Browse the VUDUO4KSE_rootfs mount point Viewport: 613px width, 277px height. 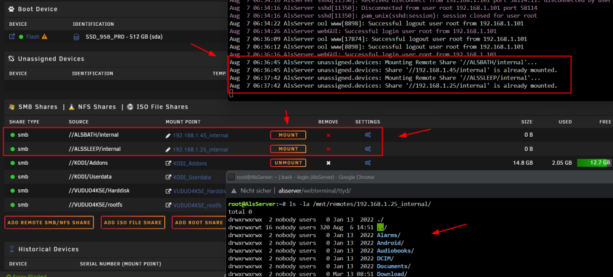point(197,205)
